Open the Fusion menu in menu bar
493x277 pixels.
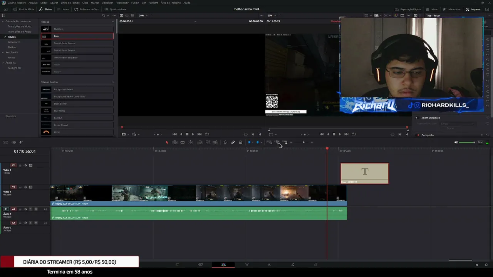(135, 3)
